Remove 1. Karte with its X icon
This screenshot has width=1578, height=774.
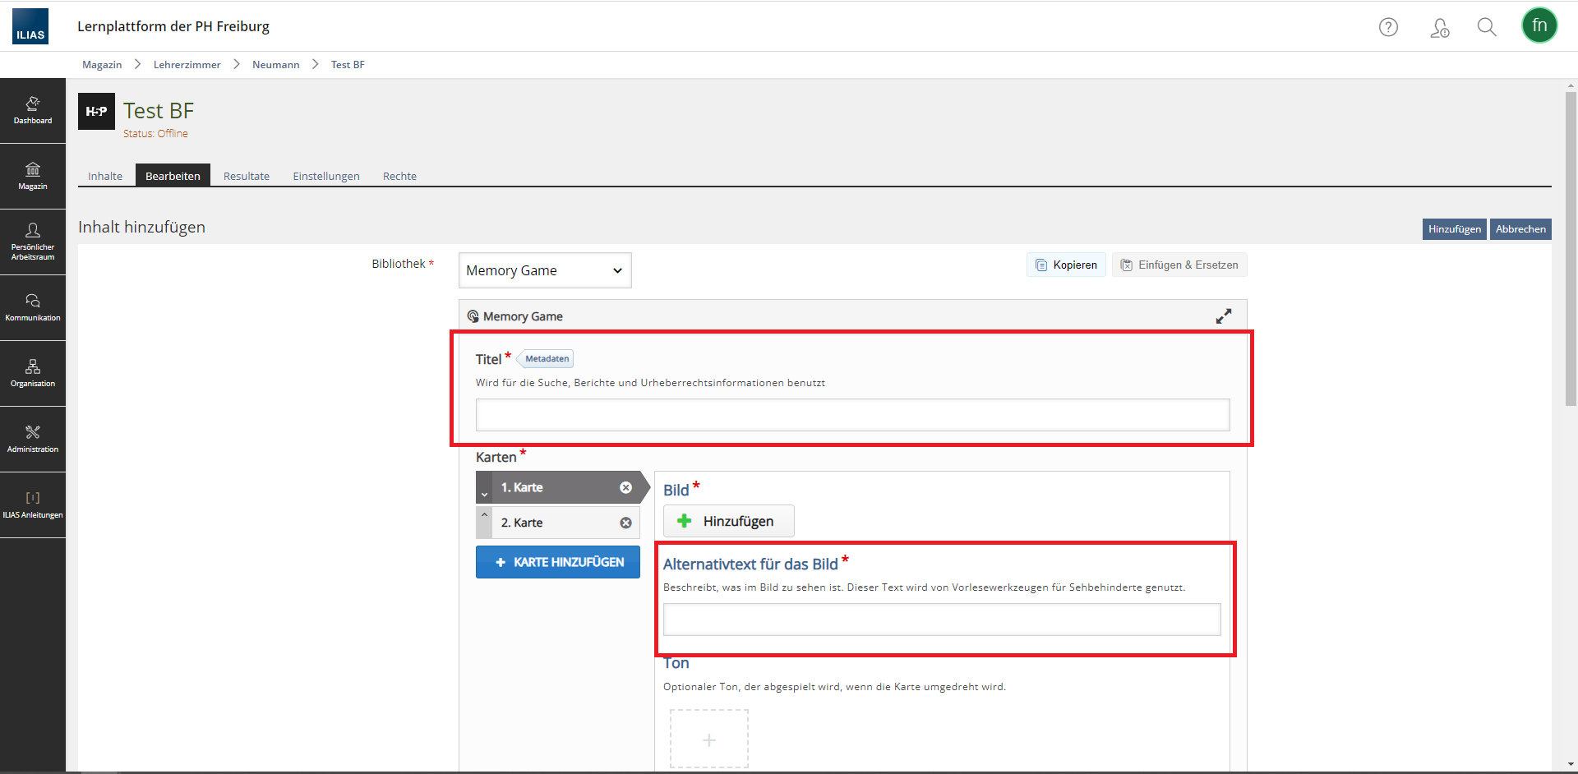[625, 487]
